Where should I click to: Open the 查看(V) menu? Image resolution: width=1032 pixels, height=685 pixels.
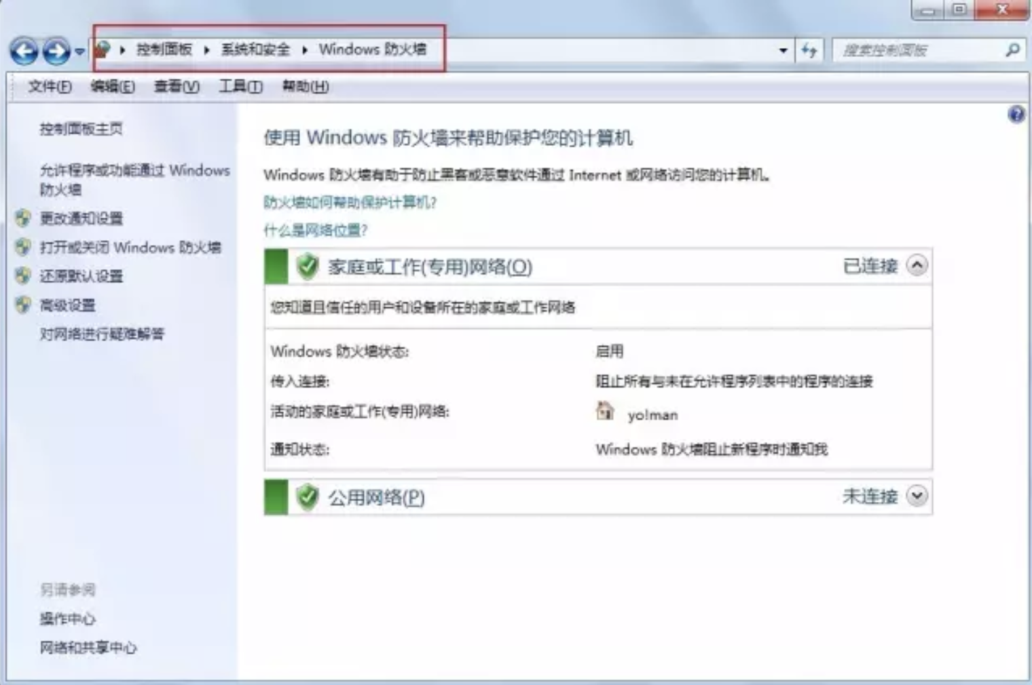177,86
